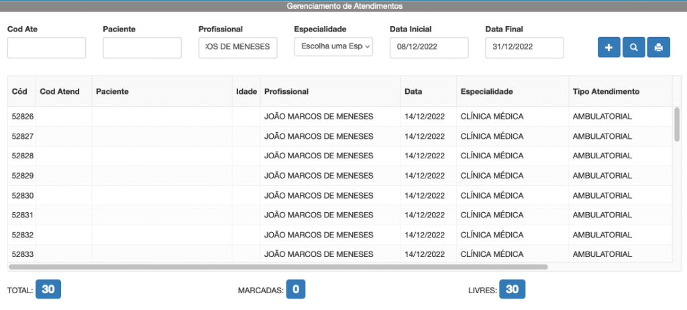Click the vertical table scrollbar

tap(676, 124)
